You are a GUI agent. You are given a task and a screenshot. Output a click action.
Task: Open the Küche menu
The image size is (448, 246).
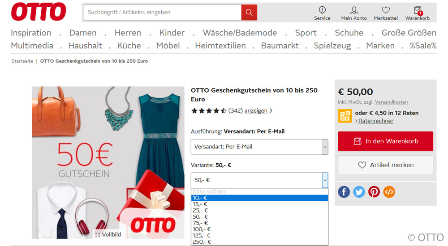[x=129, y=46]
